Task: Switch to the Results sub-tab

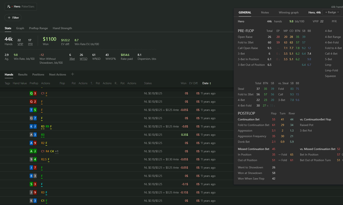Action: pyautogui.click(x=23, y=74)
